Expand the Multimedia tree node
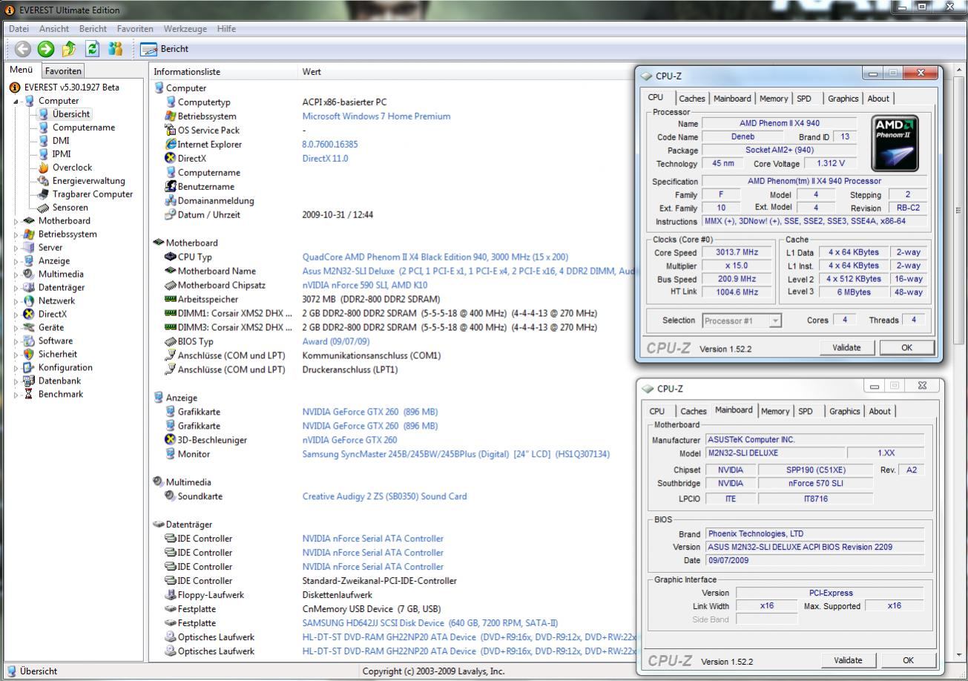This screenshot has height=681, width=968. (x=17, y=274)
